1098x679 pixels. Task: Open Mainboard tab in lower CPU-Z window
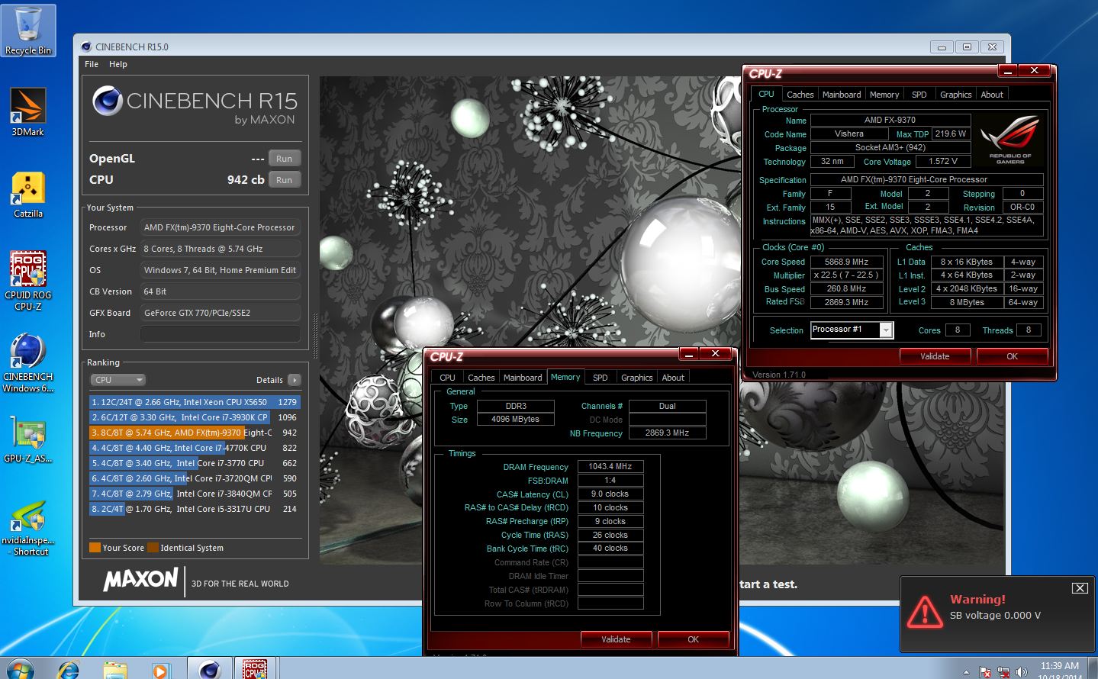pos(523,378)
